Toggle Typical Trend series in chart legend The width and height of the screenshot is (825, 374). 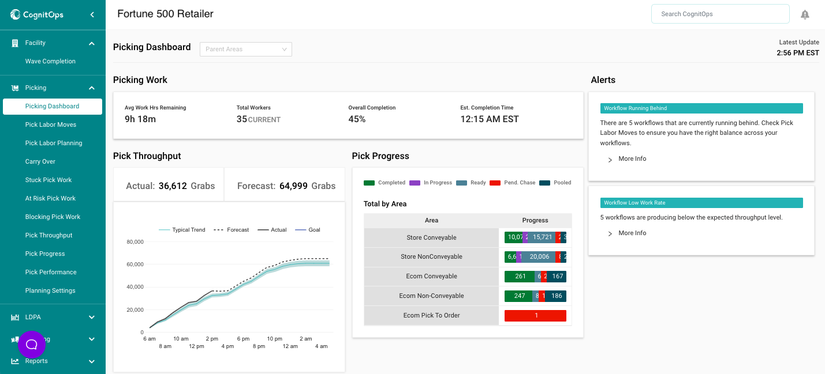[x=182, y=230]
